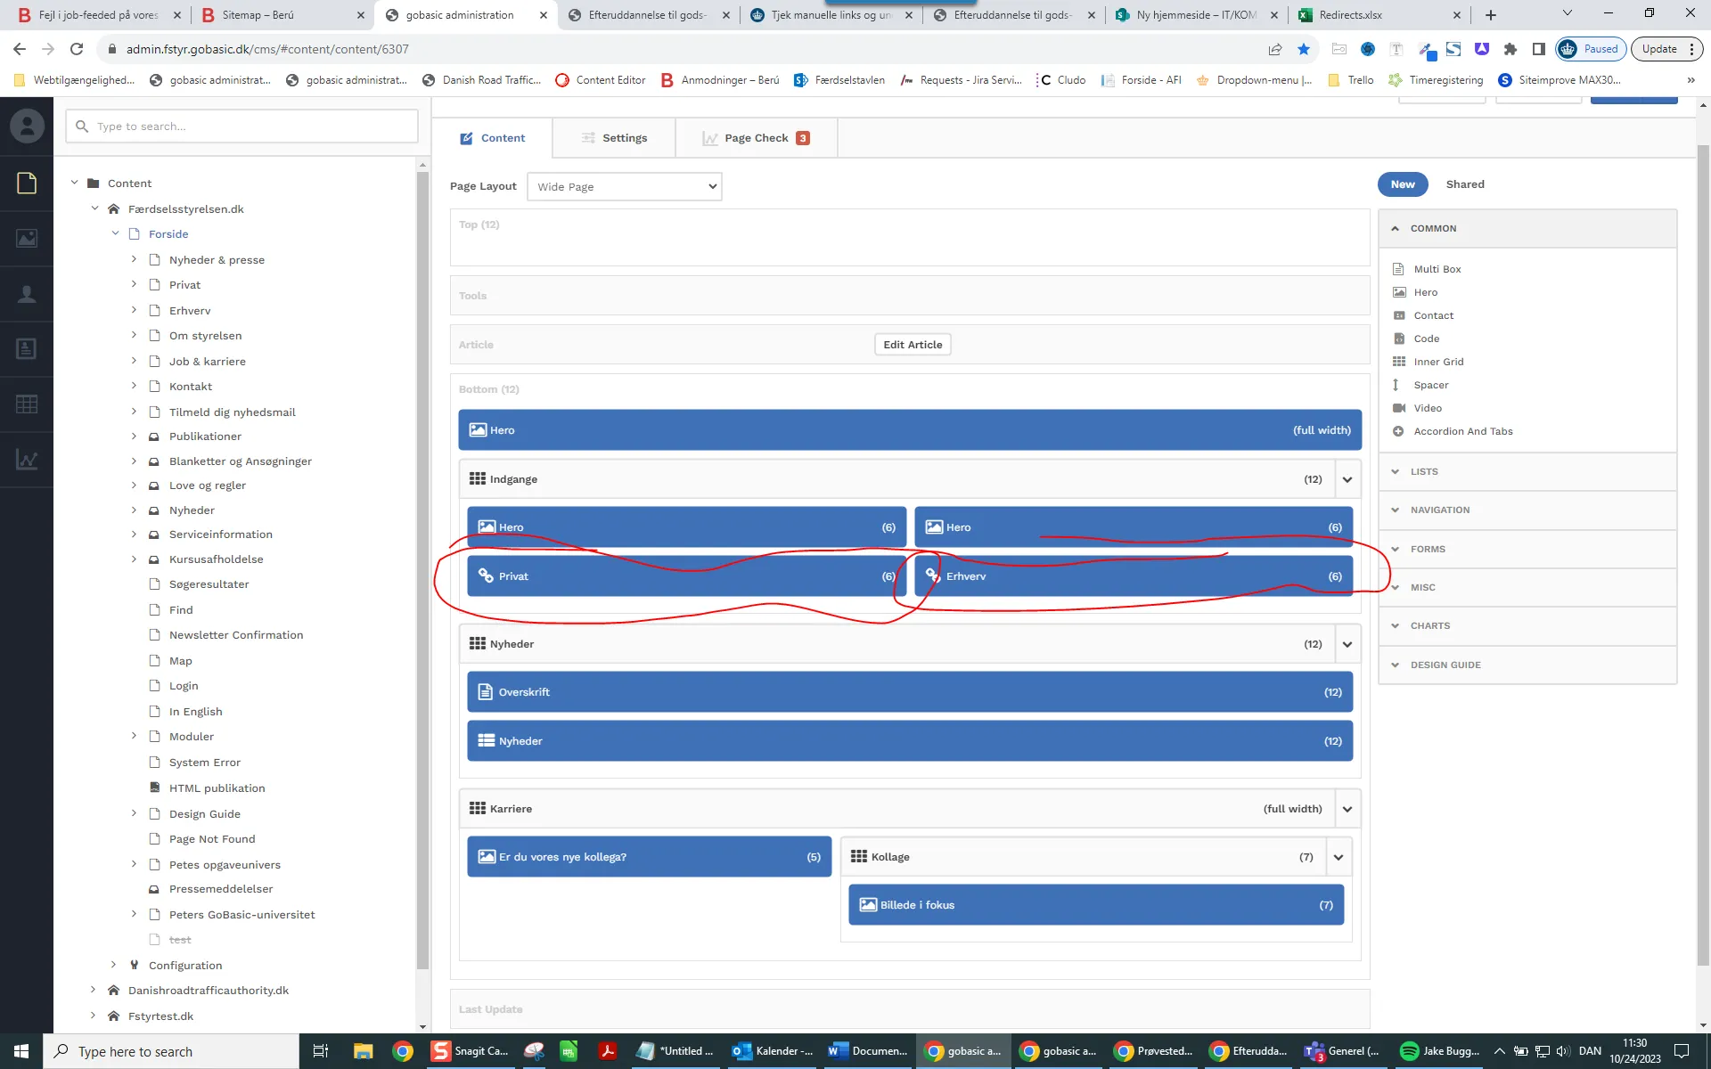
Task: Collapse the Indgange grid section
Action: click(1347, 479)
